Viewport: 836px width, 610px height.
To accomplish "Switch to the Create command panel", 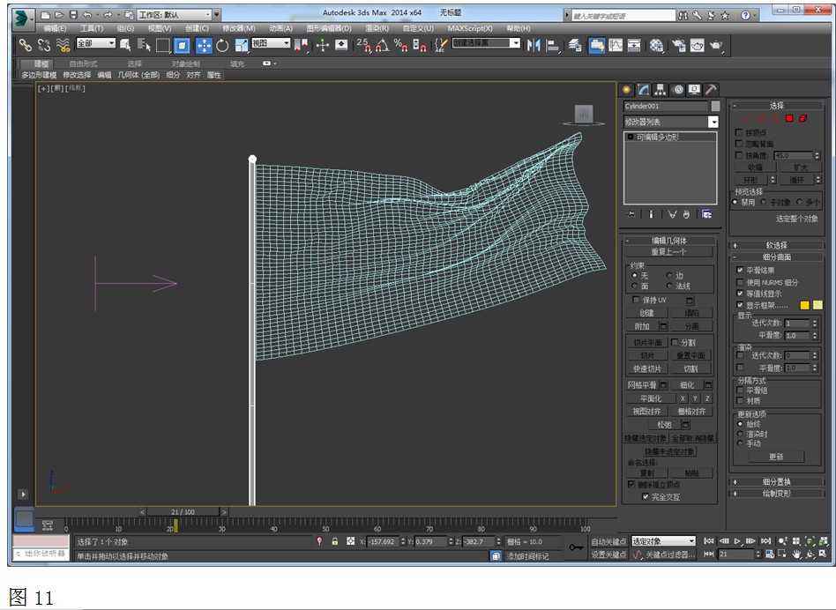I will tap(627, 90).
